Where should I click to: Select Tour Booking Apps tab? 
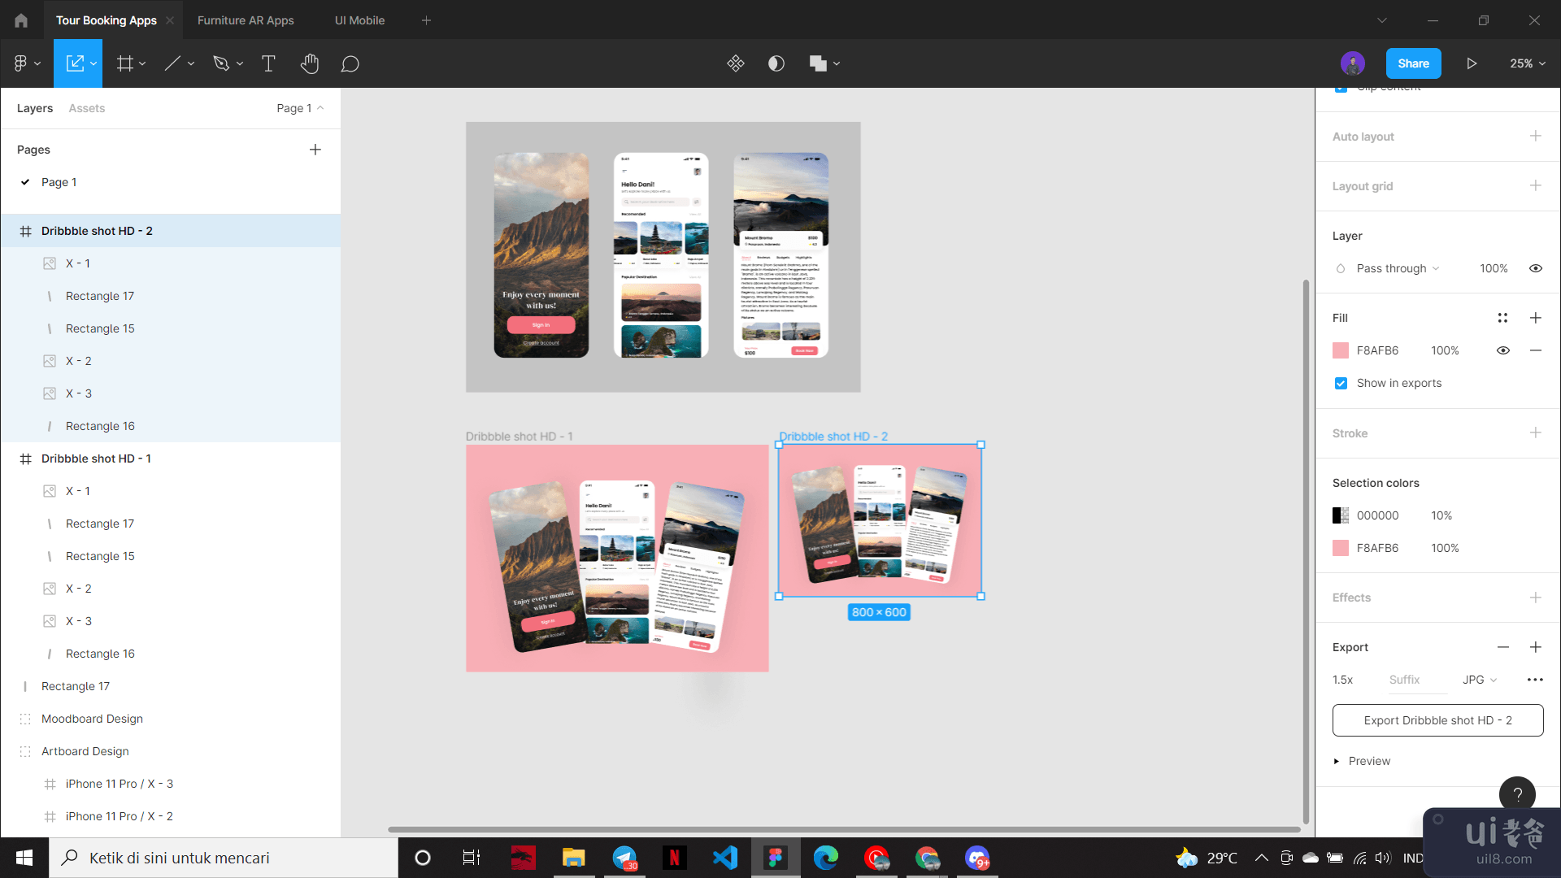click(107, 20)
